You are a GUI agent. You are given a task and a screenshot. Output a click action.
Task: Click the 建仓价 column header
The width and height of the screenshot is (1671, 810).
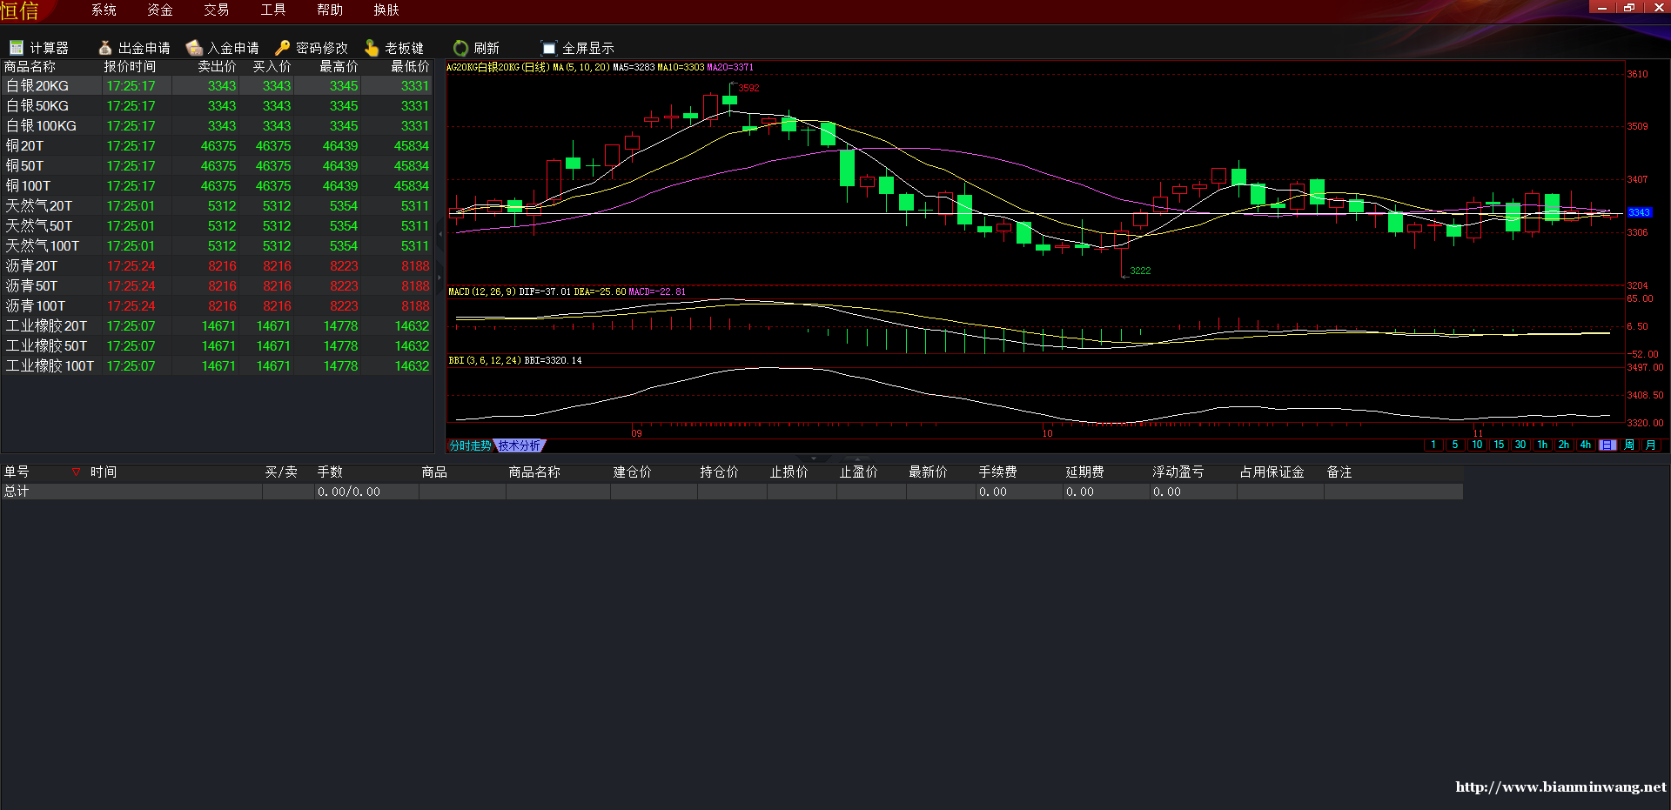coord(632,472)
